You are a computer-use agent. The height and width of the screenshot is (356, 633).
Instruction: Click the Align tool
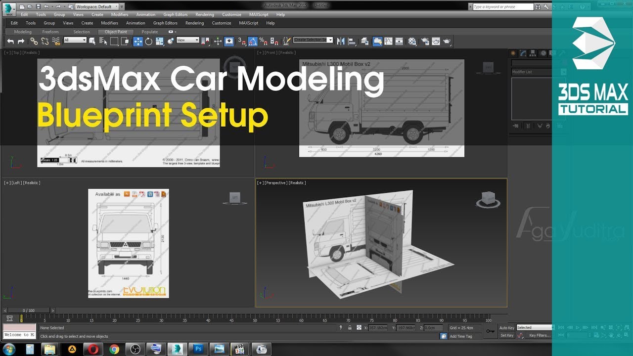click(352, 42)
